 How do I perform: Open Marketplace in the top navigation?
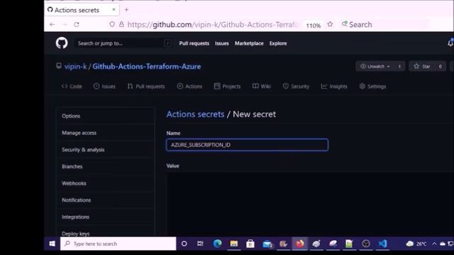tap(249, 43)
